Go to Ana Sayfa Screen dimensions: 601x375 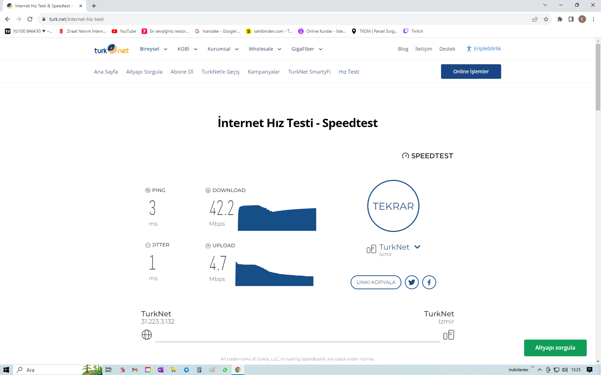click(x=106, y=72)
